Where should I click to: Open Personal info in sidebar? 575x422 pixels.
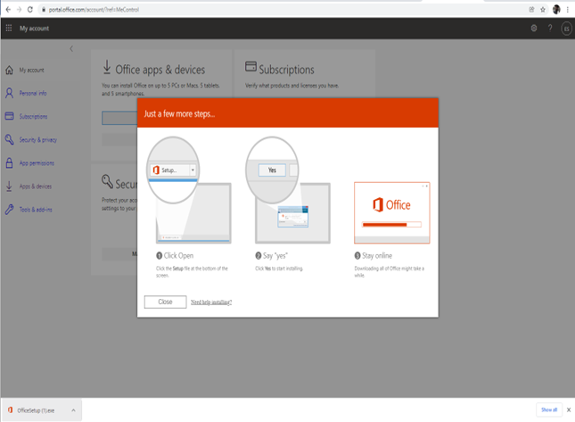[33, 93]
